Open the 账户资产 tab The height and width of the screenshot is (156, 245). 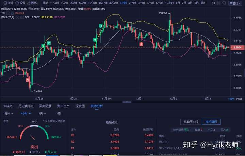(x=63, y=106)
